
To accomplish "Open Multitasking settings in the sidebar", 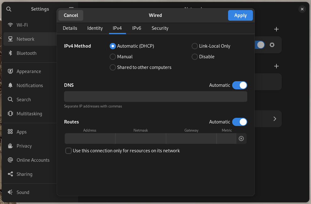I will click(29, 113).
